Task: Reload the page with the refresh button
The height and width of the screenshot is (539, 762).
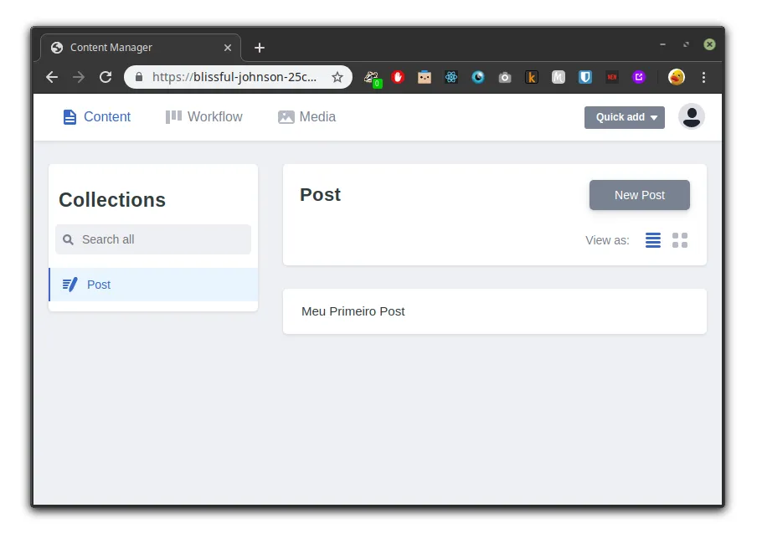Action: [106, 77]
